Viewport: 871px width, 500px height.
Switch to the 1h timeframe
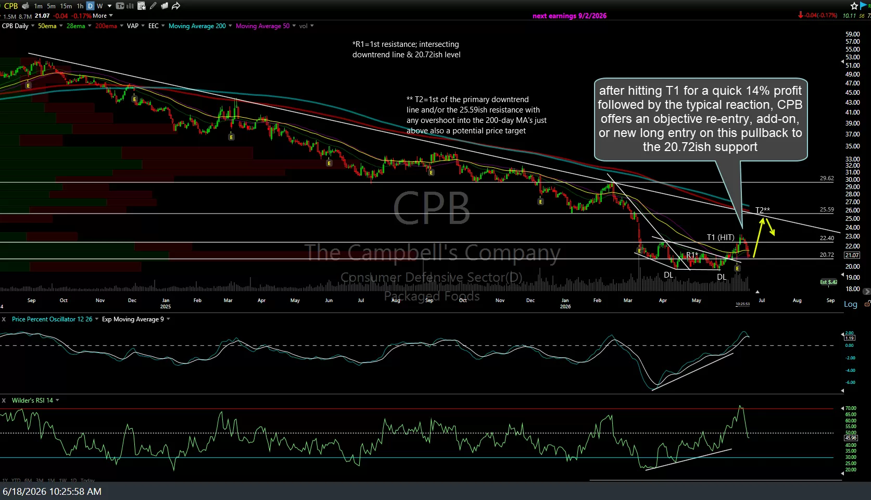pyautogui.click(x=80, y=6)
